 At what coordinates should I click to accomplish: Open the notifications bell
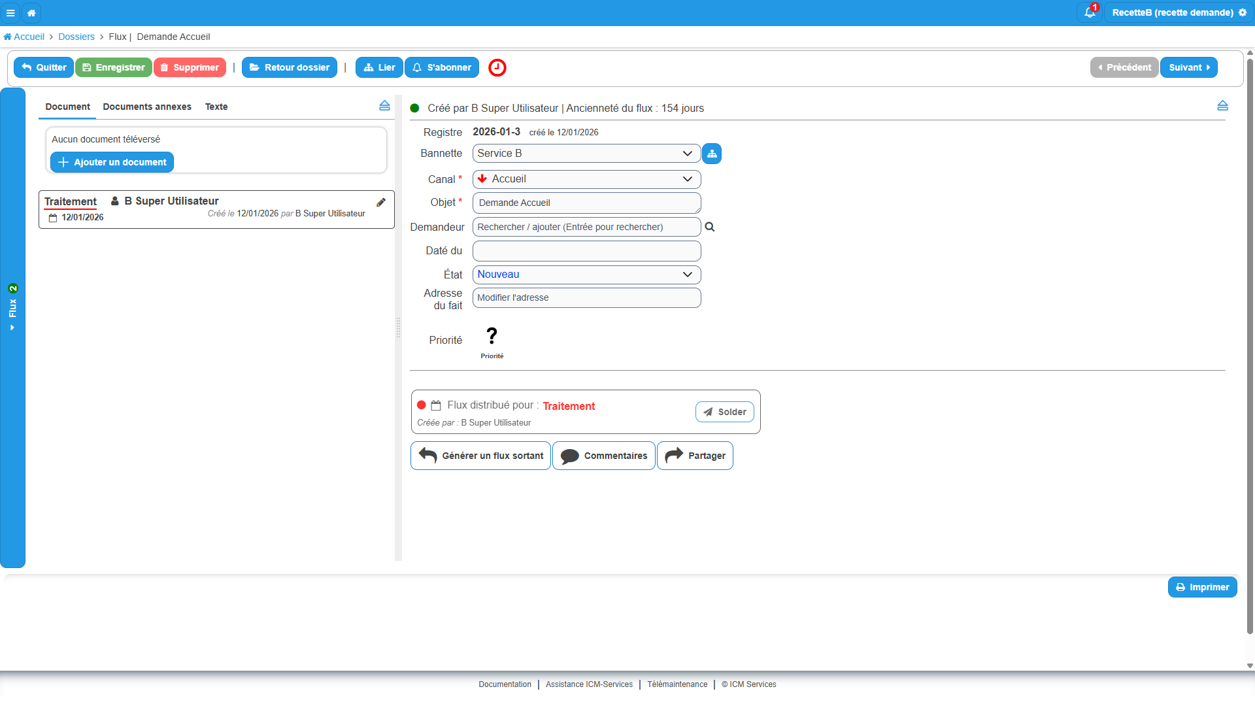[x=1089, y=12]
